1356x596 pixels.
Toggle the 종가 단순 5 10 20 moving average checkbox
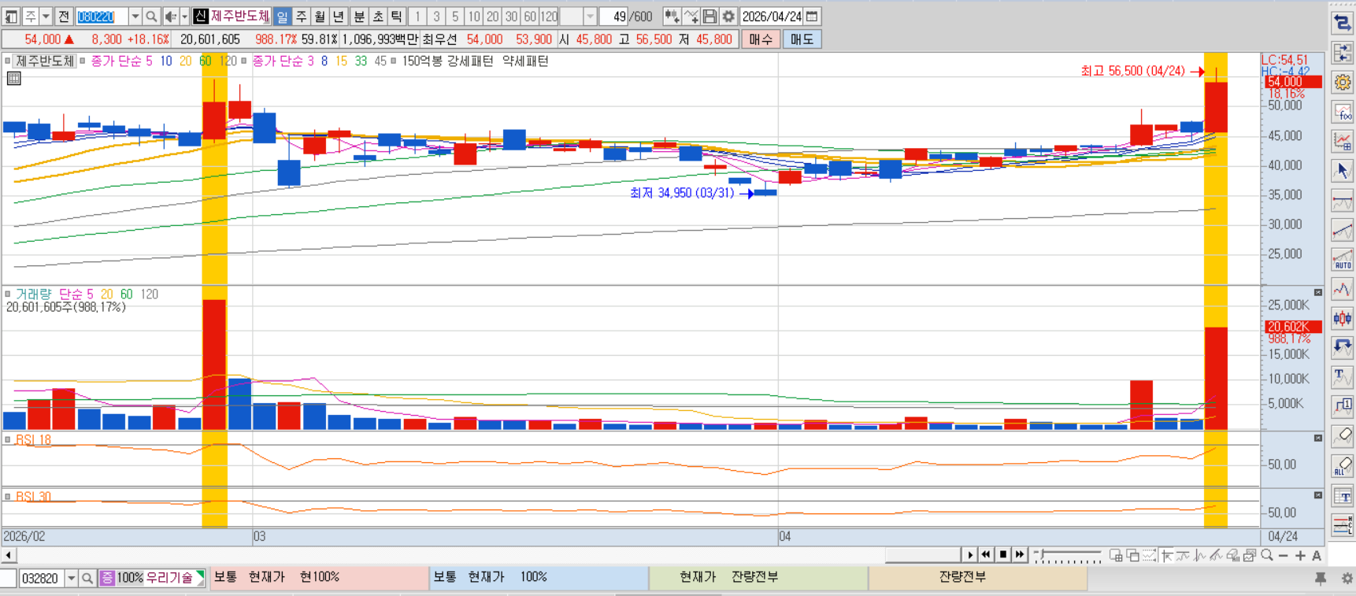[82, 61]
